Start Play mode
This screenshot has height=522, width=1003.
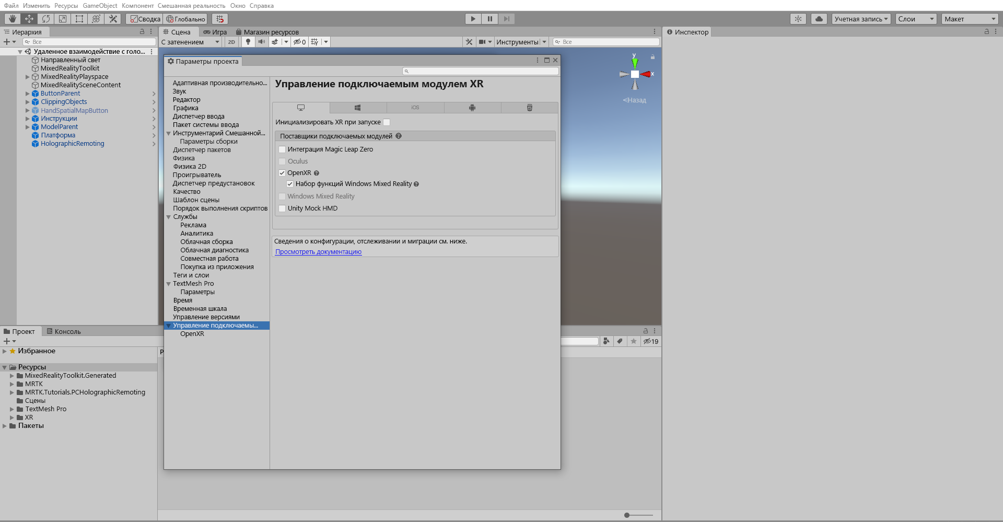click(x=473, y=19)
